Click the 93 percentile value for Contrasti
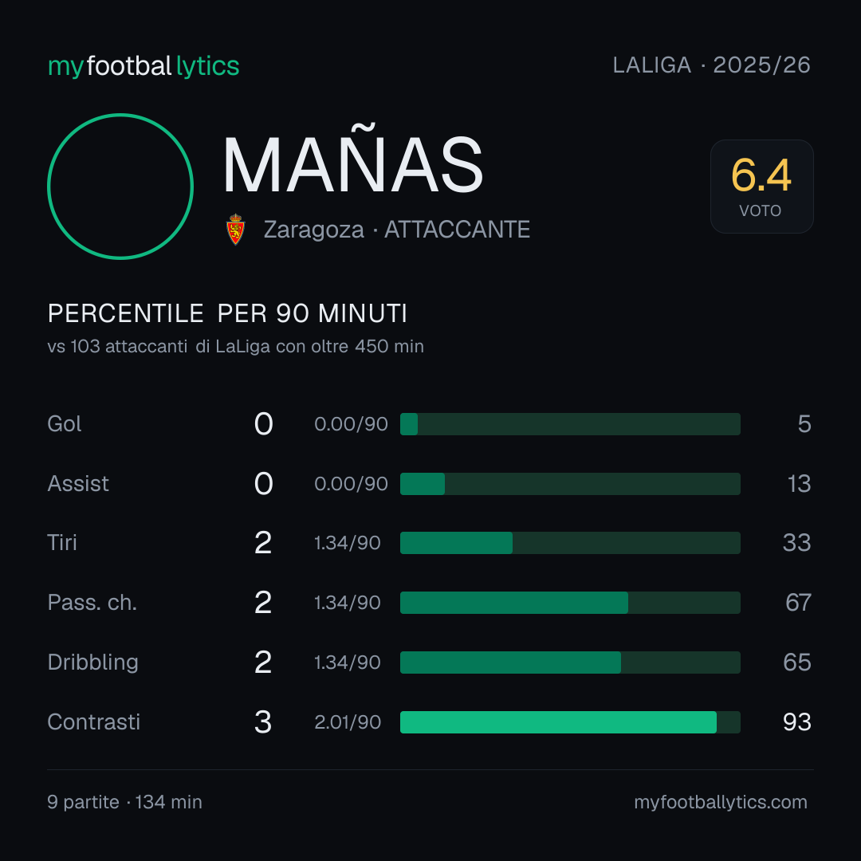Viewport: 861px width, 861px height. click(x=796, y=722)
